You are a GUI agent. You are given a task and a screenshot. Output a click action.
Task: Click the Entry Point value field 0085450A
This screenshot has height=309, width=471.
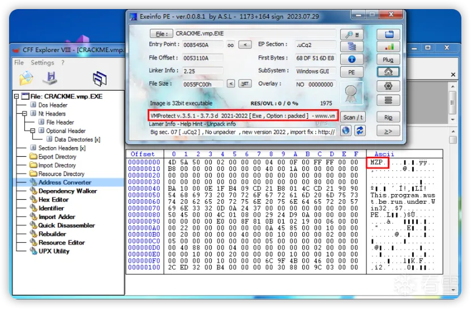[x=203, y=45]
